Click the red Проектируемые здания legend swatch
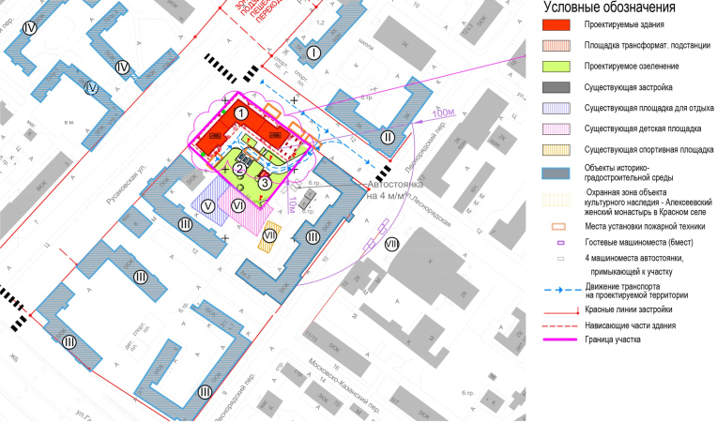The height and width of the screenshot is (422, 717). tap(561, 26)
